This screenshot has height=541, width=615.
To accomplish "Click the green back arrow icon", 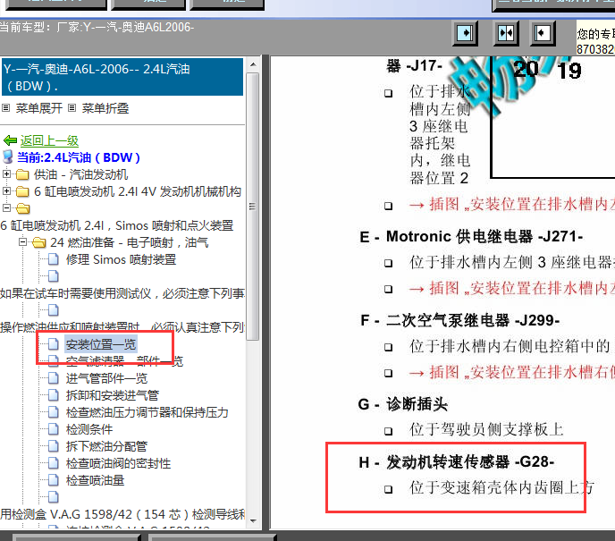I will click(x=10, y=140).
